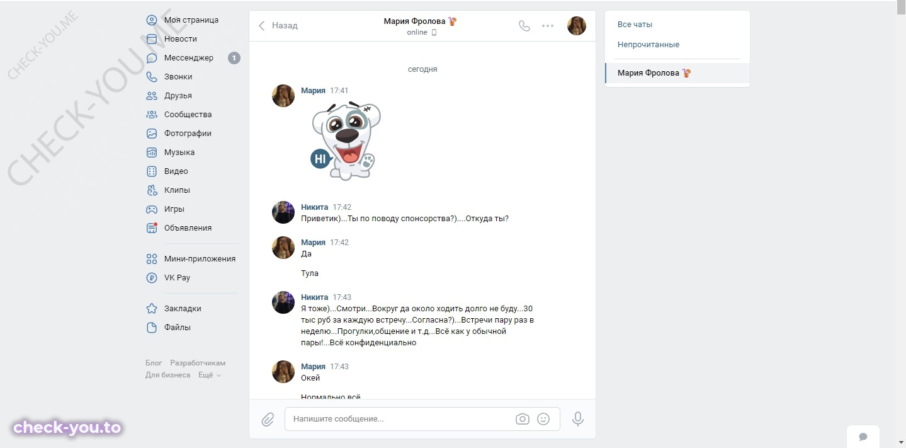Open the Сообщества communities icon
The width and height of the screenshot is (906, 448).
coord(152,115)
